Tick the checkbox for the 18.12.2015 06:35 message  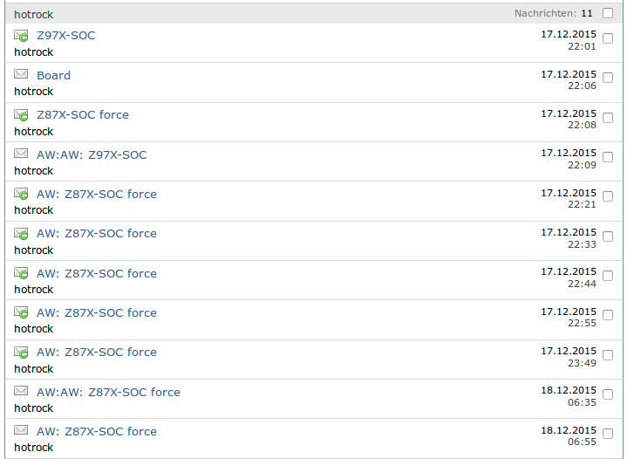point(607,394)
